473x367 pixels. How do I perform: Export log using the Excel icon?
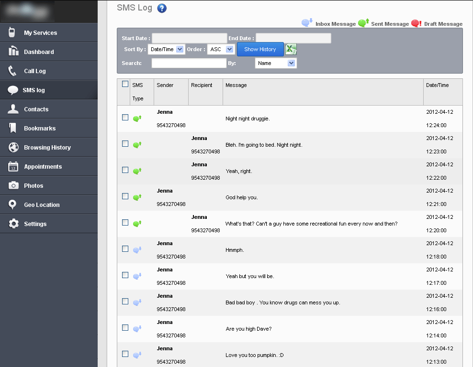tap(291, 49)
